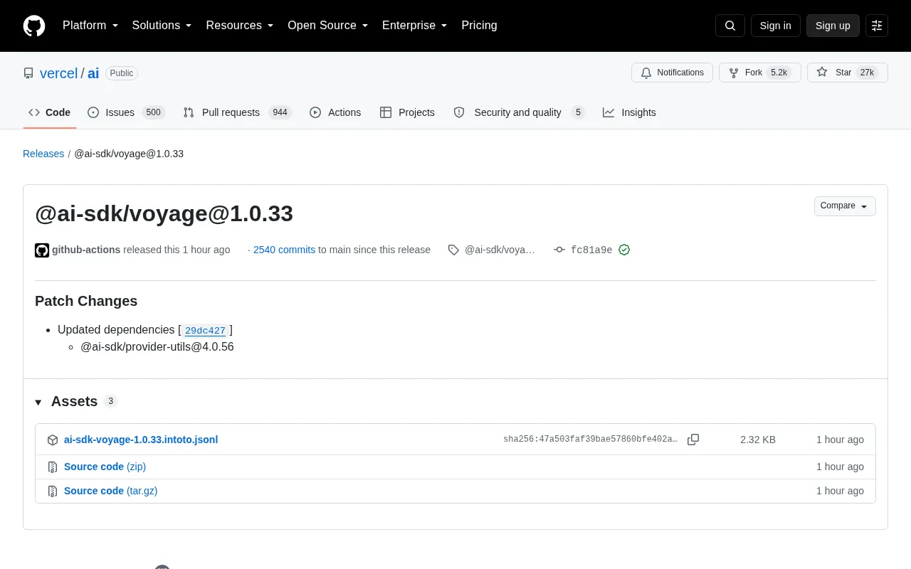The image size is (911, 569).
Task: Click the zip file icon for Source code (zip)
Action: pyautogui.click(x=53, y=467)
